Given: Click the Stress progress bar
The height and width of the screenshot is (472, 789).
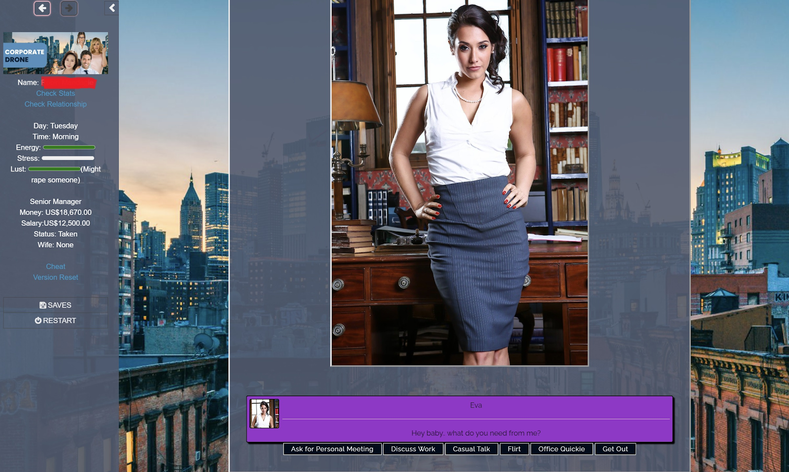Looking at the screenshot, I should [68, 158].
